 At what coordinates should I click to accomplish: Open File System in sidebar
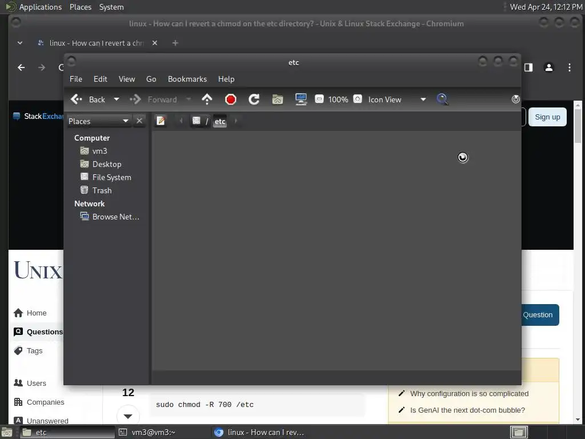[x=111, y=177]
